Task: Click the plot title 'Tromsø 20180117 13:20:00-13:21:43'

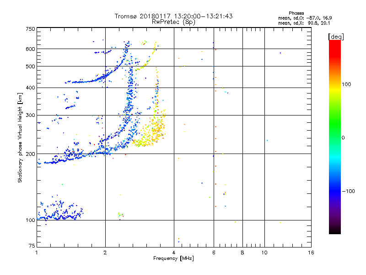Action: pos(173,16)
